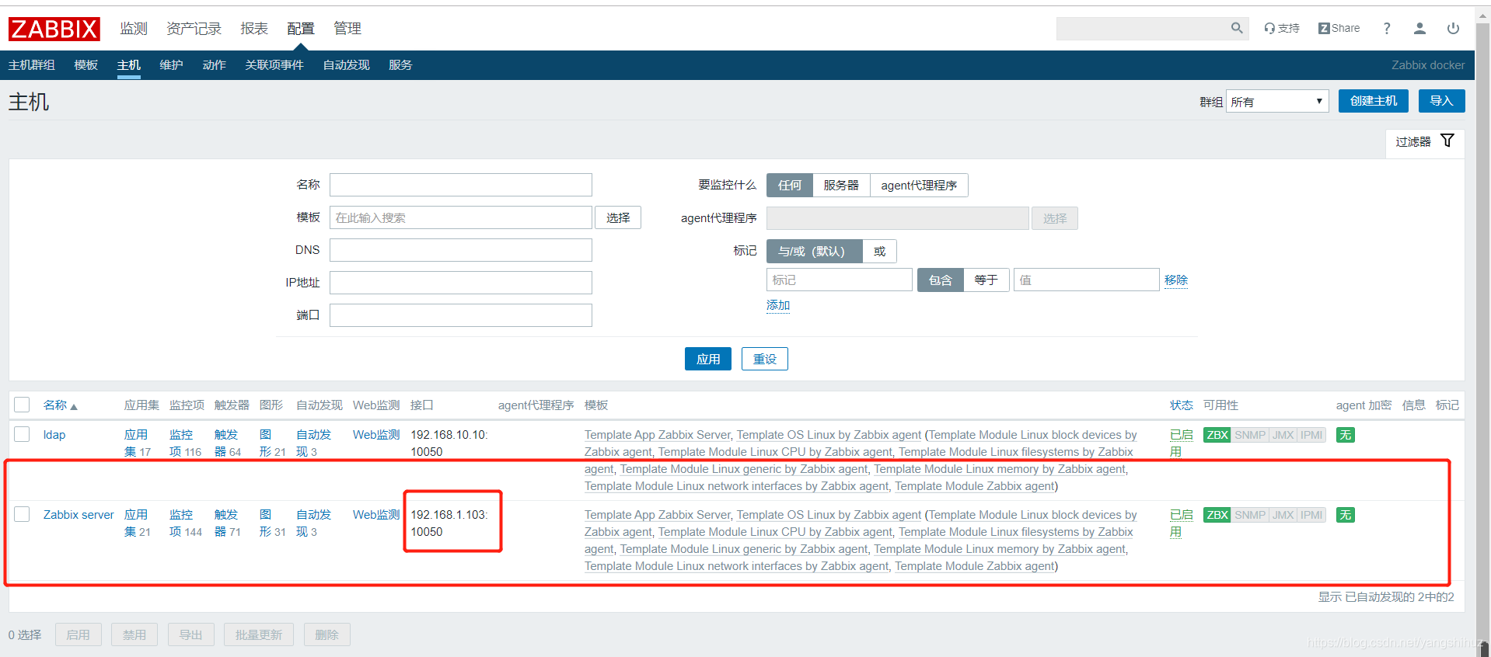Click the 创建主机 button
Viewport: 1491px width, 657px height.
tap(1373, 101)
